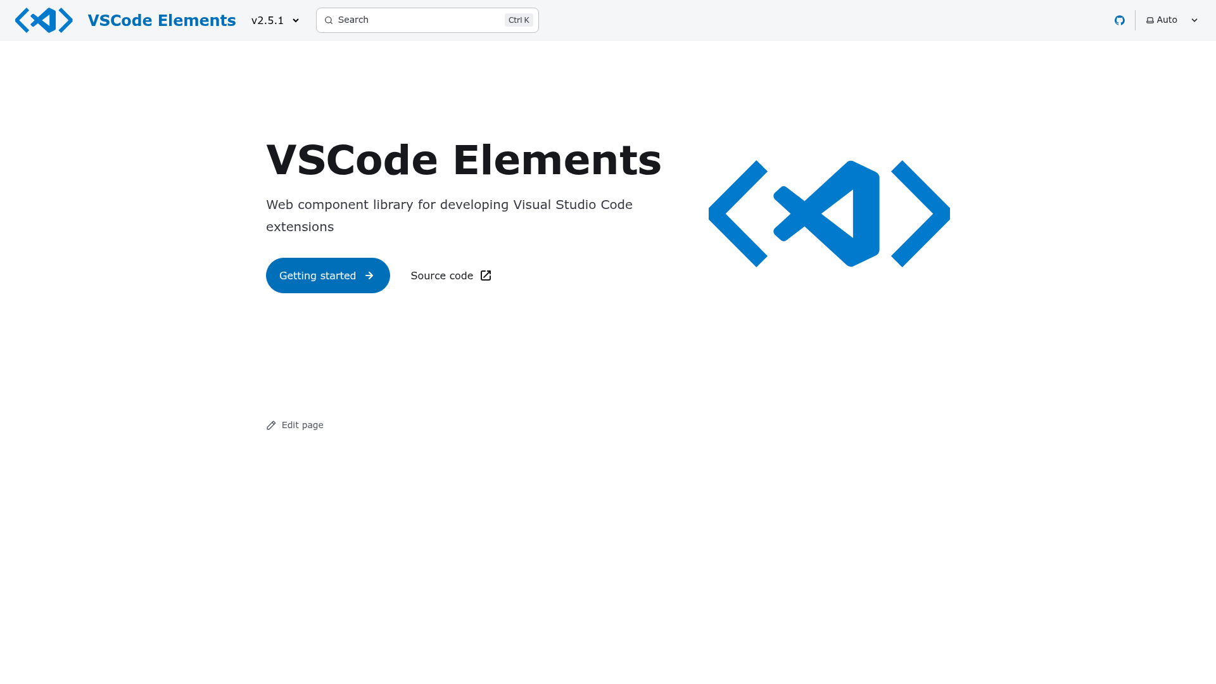Click the Ctrl K shortcut badge
1216x684 pixels.
pyautogui.click(x=519, y=20)
